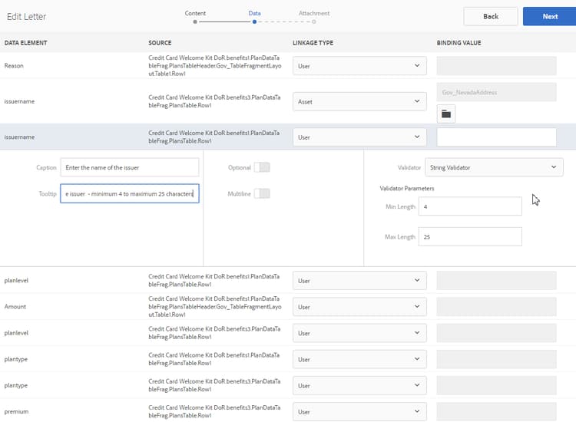Open User linkage dropdown in highlighted issuername row

pos(359,137)
